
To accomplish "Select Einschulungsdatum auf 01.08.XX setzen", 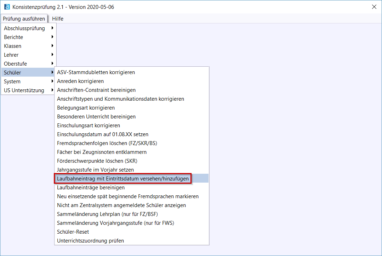I will [x=132, y=134].
